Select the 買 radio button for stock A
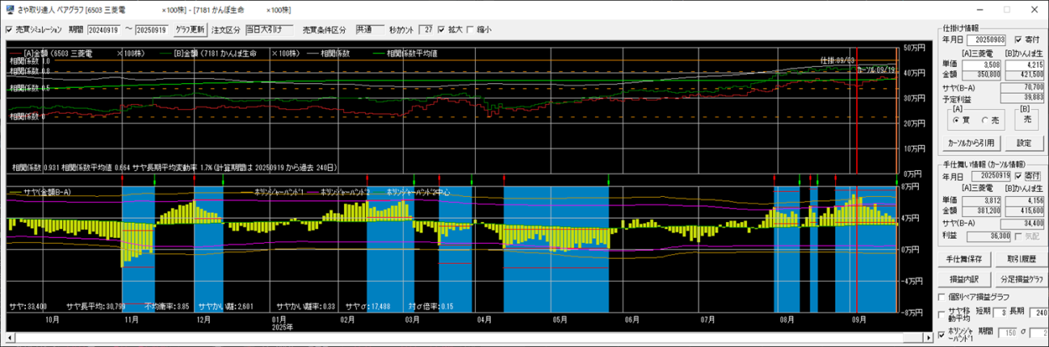The width and height of the screenshot is (1049, 347). (x=956, y=119)
